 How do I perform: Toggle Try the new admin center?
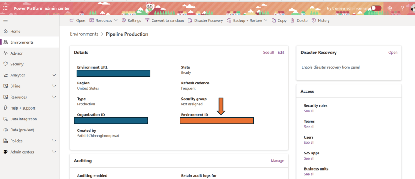[376, 8]
